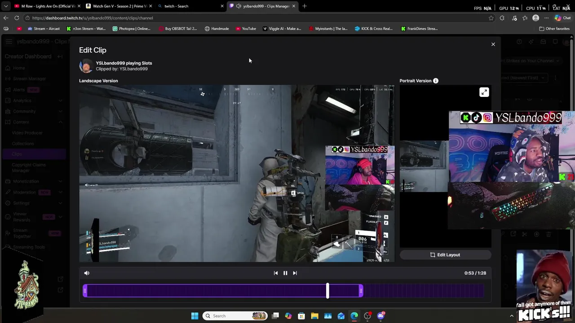Open OBS Studio from the taskbar
Viewport: 575px width, 323px height.
coord(367,316)
